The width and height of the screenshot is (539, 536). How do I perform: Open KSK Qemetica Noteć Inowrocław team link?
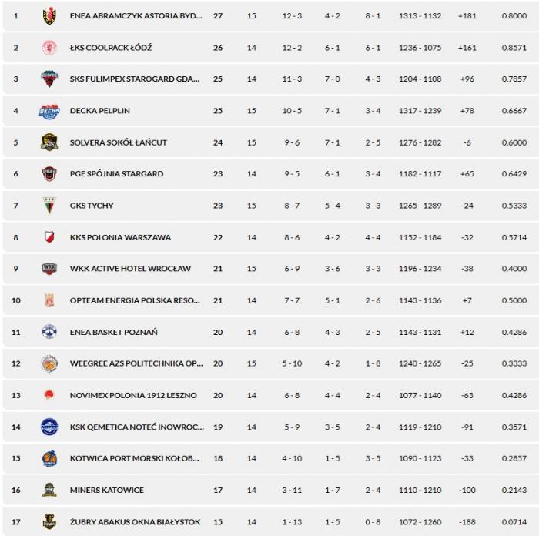point(134,427)
